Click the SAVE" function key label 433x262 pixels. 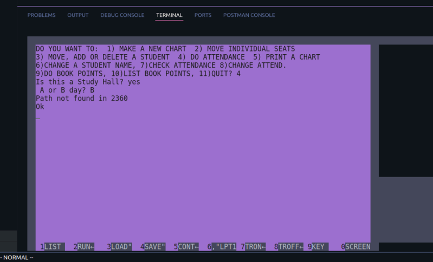point(155,247)
